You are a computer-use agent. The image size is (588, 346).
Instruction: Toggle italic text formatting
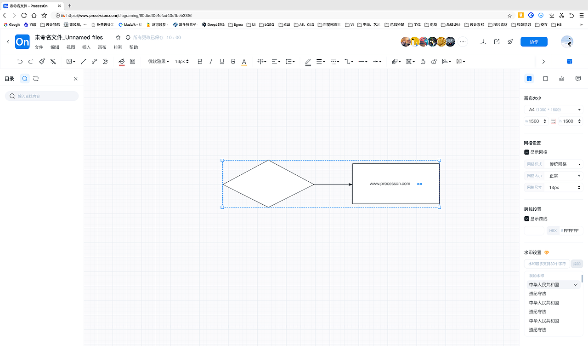[211, 61]
